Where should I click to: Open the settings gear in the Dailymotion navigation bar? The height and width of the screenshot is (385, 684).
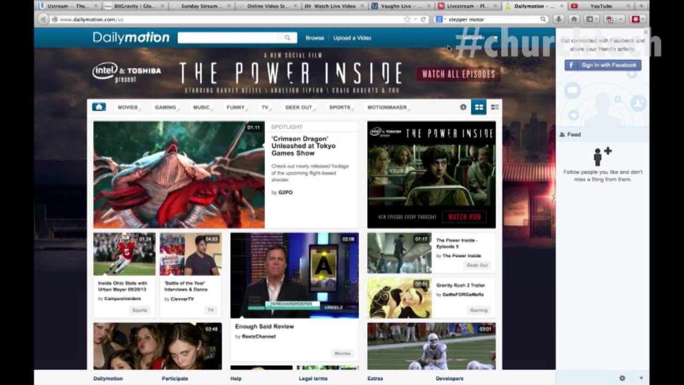pyautogui.click(x=463, y=107)
